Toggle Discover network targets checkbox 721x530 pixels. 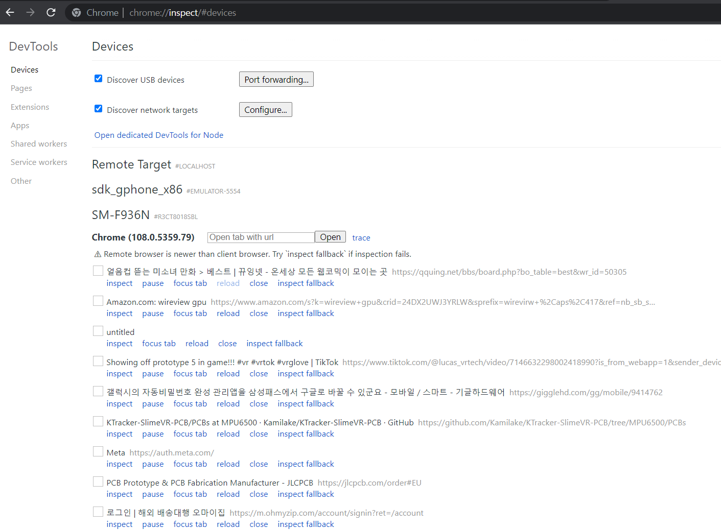[x=98, y=109]
